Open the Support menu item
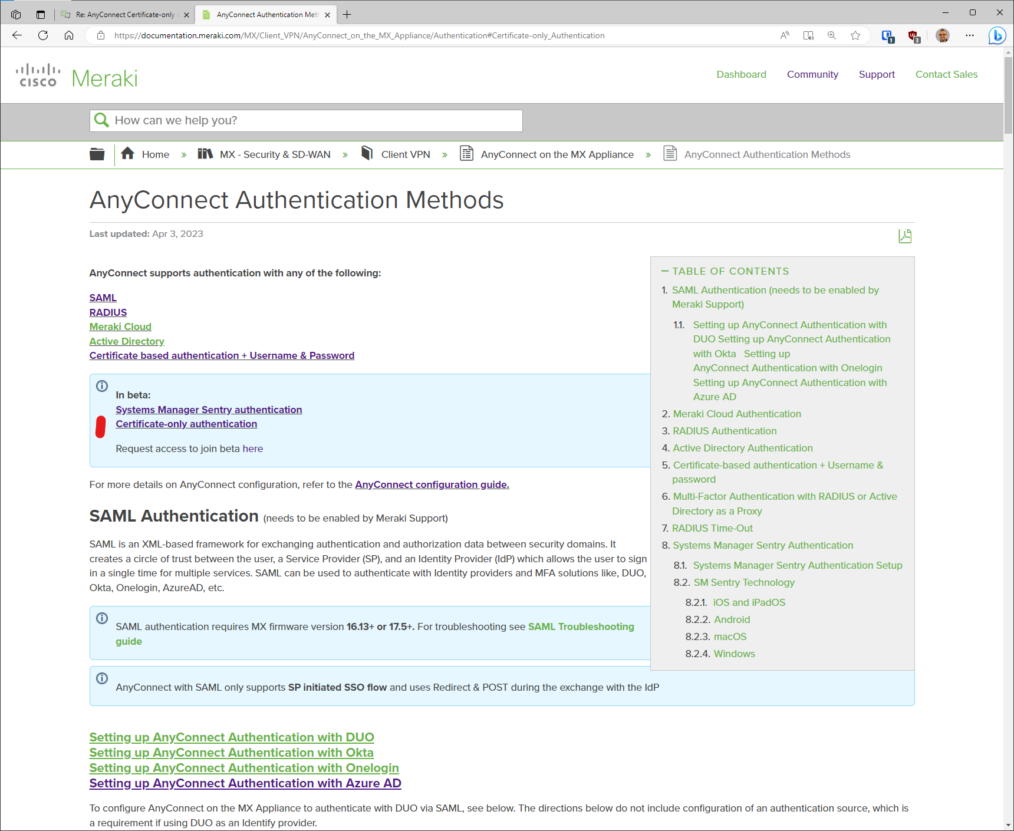1014x831 pixels. pyautogui.click(x=877, y=74)
